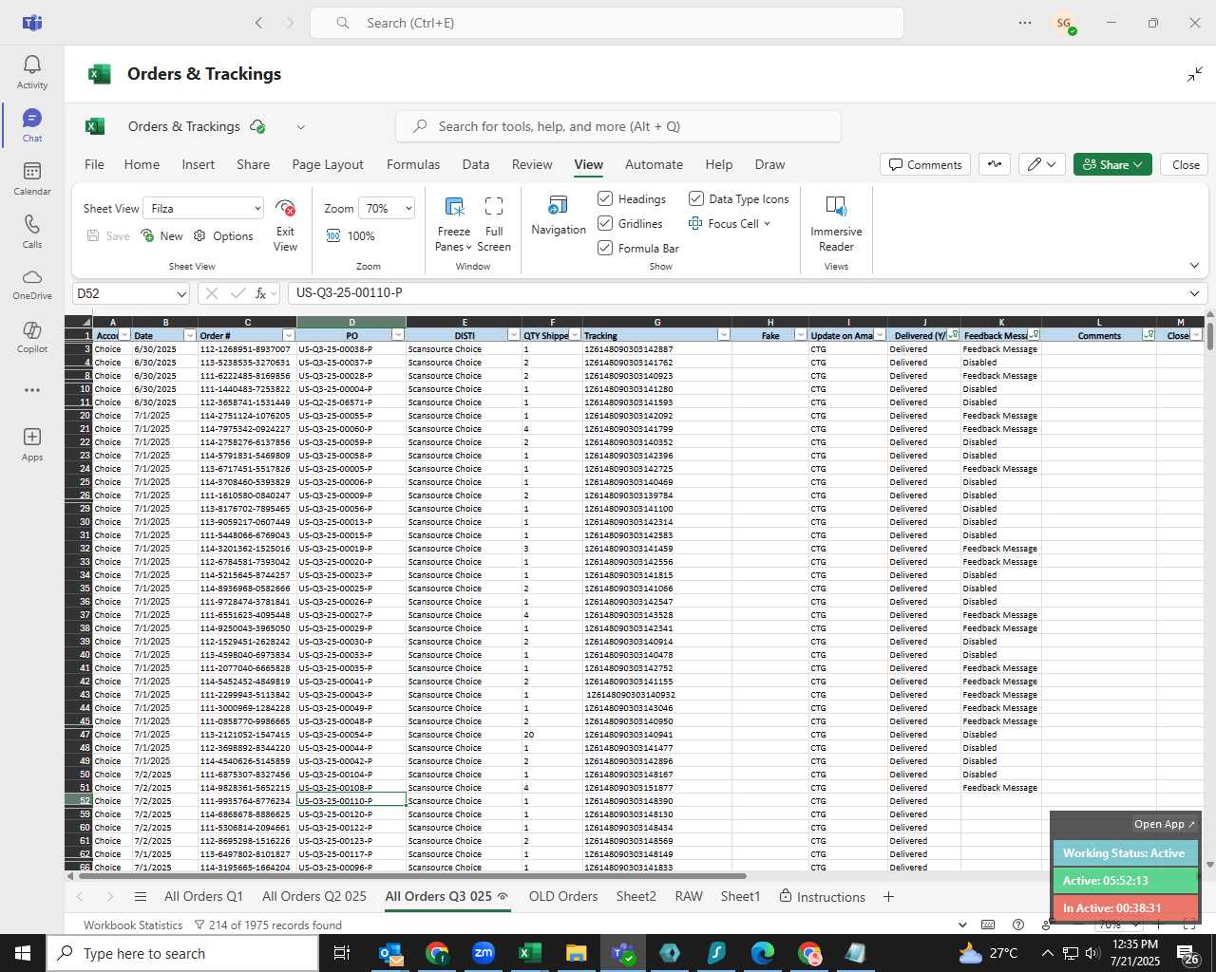The width and height of the screenshot is (1216, 972).
Task: Switch to All Orders Q1 sheet
Action: click(x=203, y=896)
